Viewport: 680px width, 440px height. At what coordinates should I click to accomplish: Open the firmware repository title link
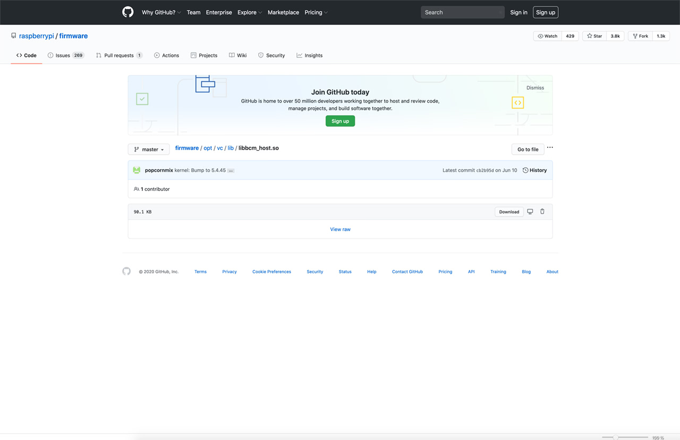point(73,36)
